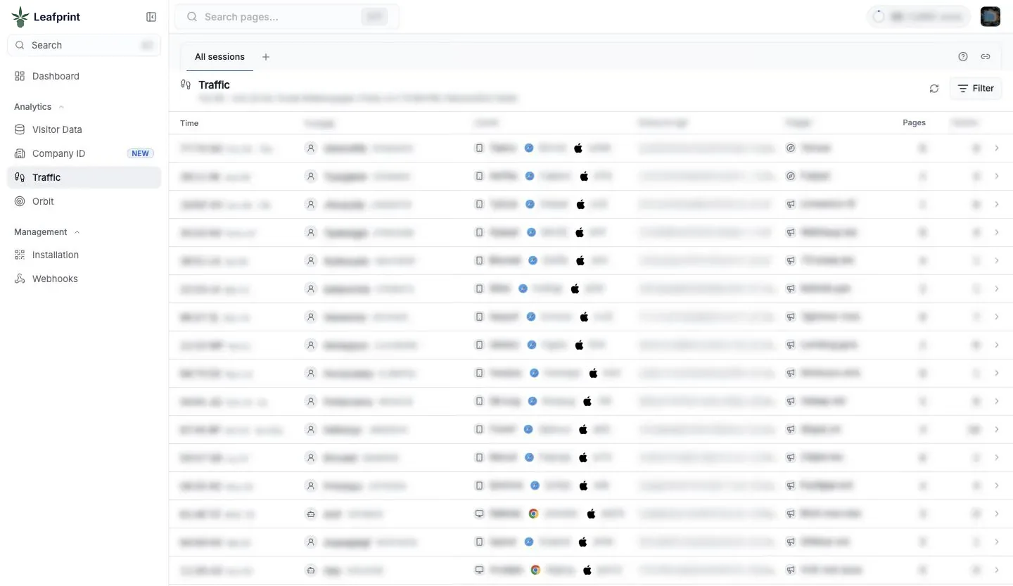Collapse the sidebar with the panel icon
Screen dimensions: 1013x586
[x=151, y=17]
